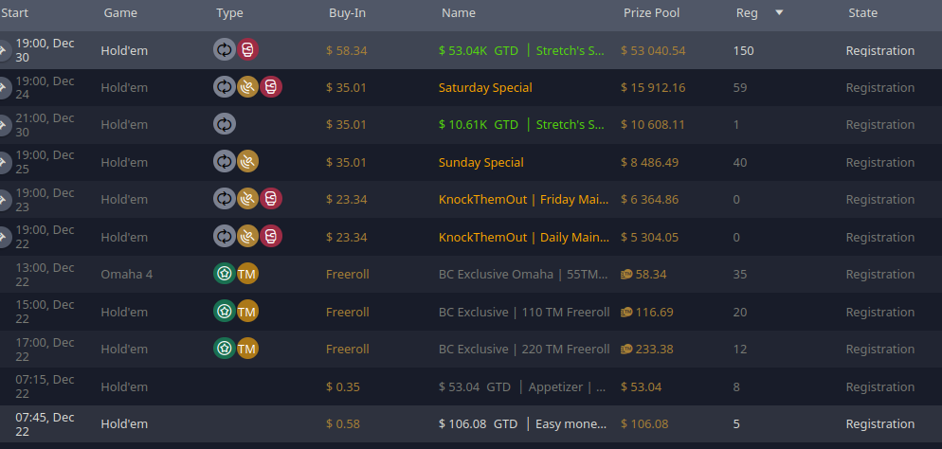
Task: Click the knockout icon in the $53.04K GTD row
Action: click(247, 50)
